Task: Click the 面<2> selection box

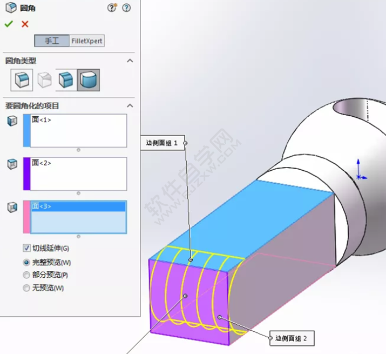Action: coord(78,174)
